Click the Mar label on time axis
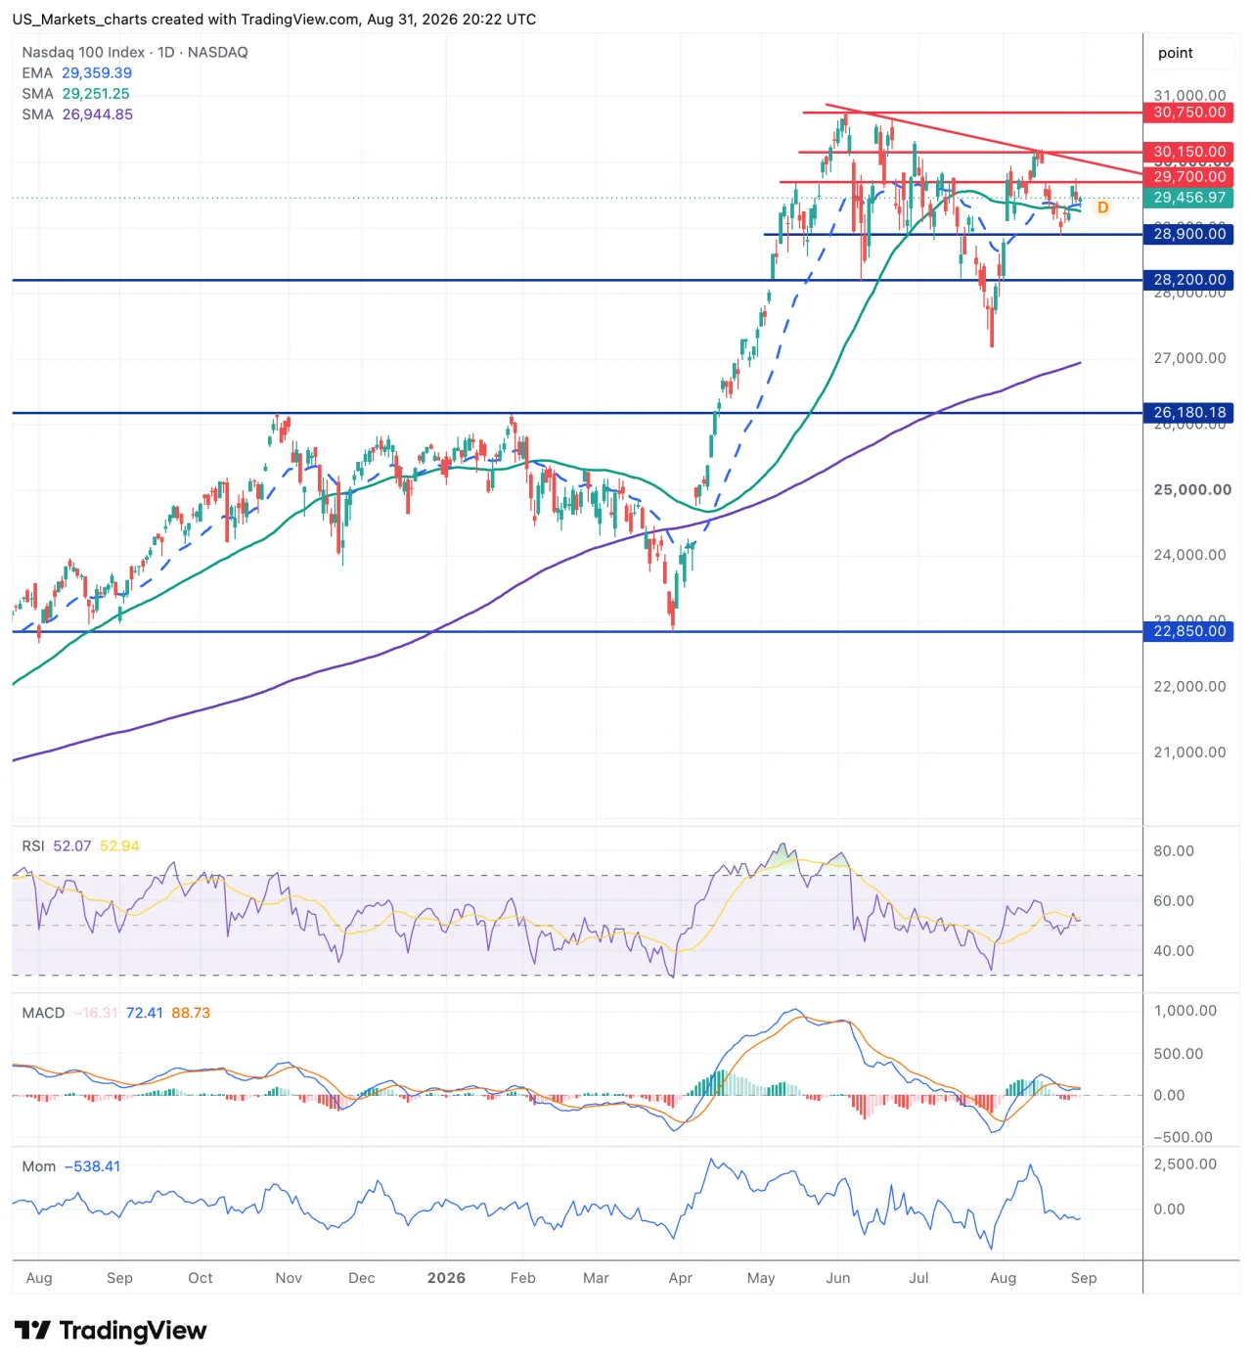1252x1367 pixels. 596,1278
